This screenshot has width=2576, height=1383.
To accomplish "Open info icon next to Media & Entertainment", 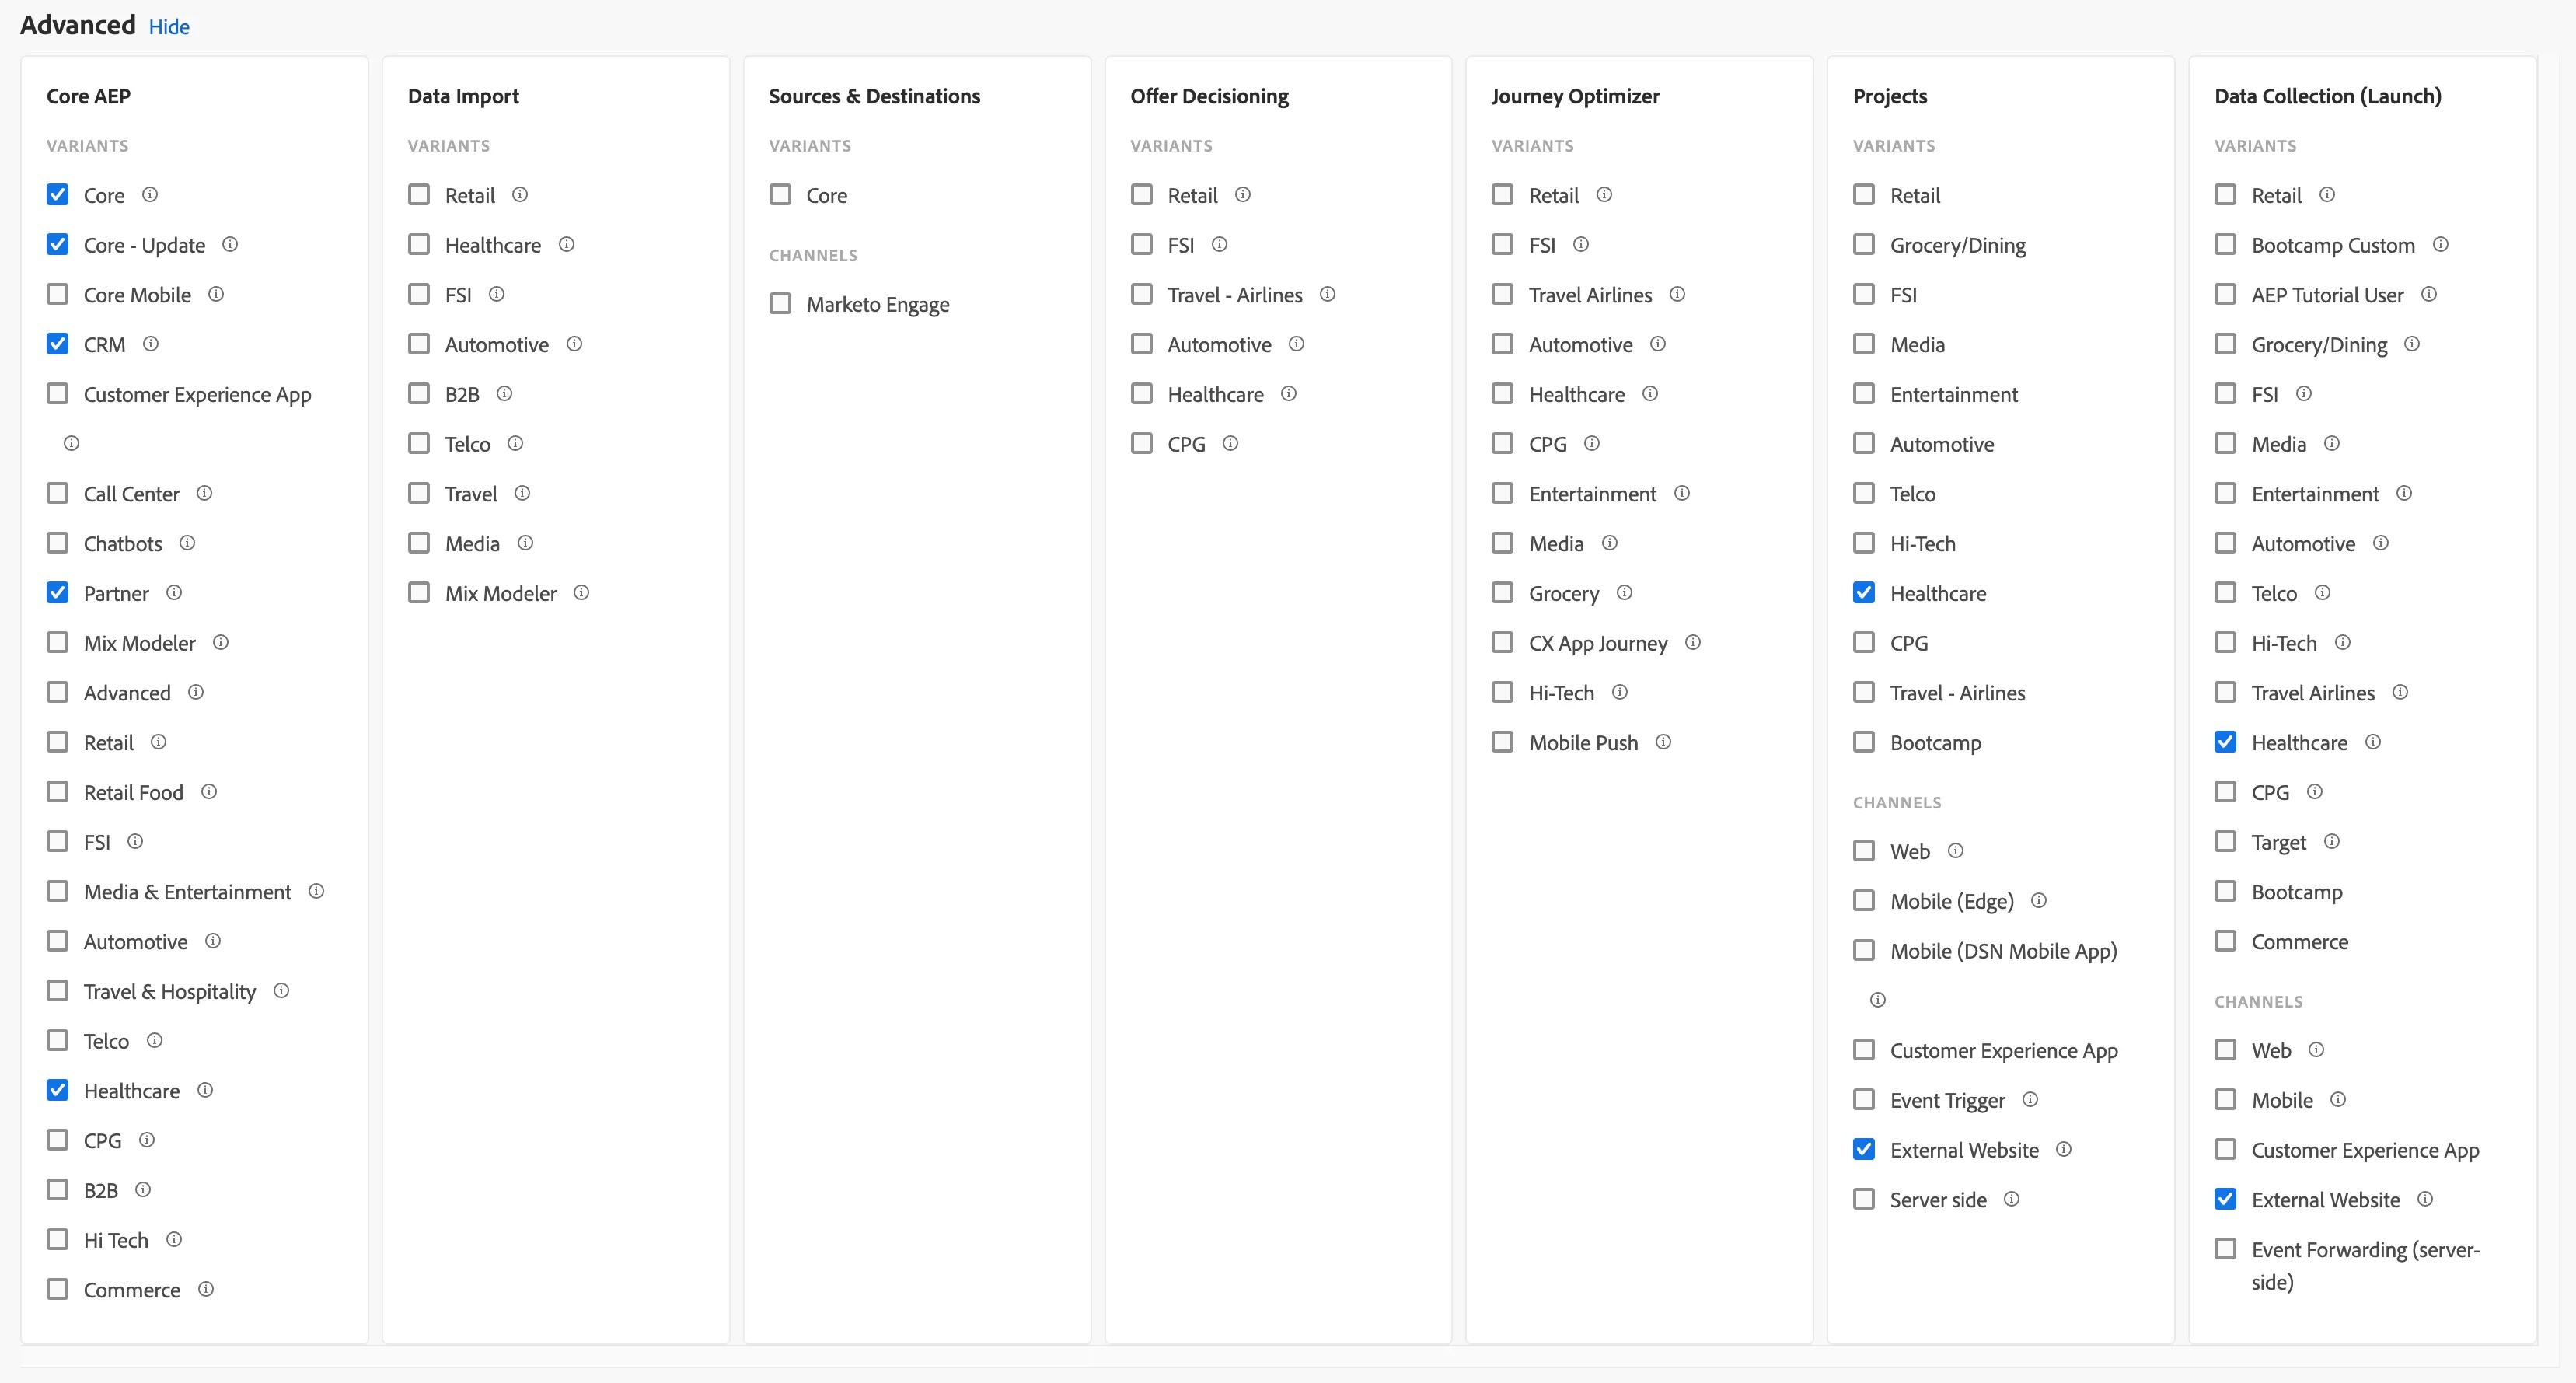I will coord(316,890).
